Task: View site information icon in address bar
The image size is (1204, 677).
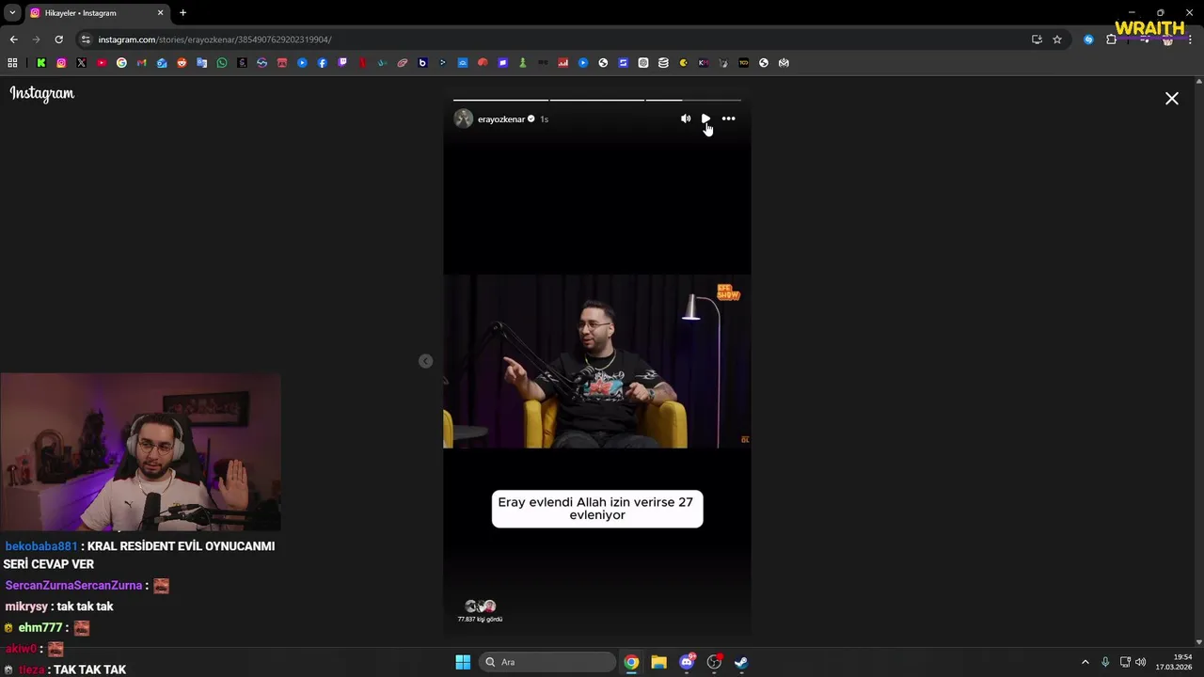Action: click(86, 39)
